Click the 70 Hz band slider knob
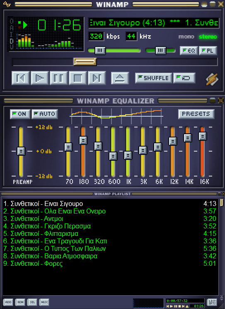The width and height of the screenshot is (225, 309). (68, 147)
